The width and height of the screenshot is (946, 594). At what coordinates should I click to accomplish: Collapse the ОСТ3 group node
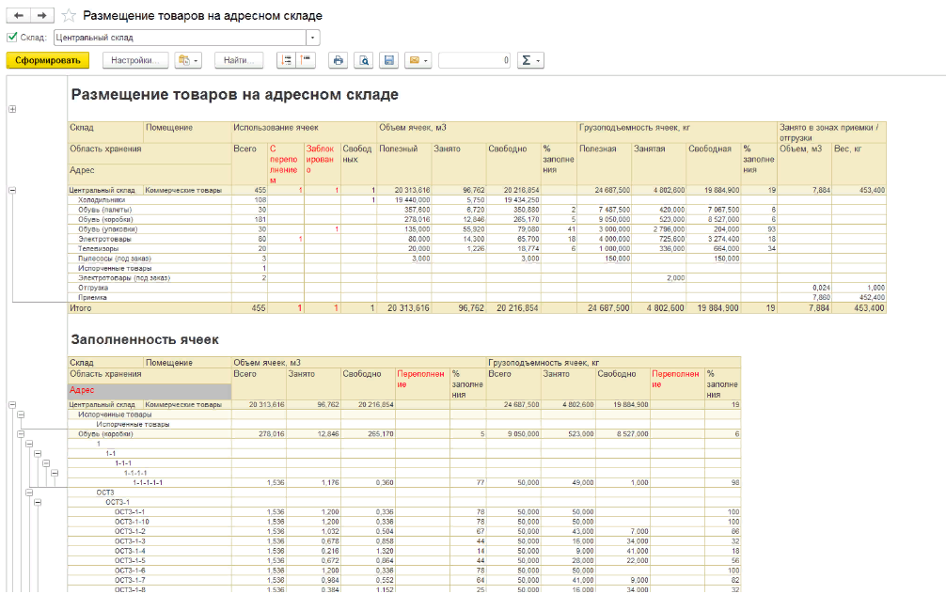(x=29, y=492)
